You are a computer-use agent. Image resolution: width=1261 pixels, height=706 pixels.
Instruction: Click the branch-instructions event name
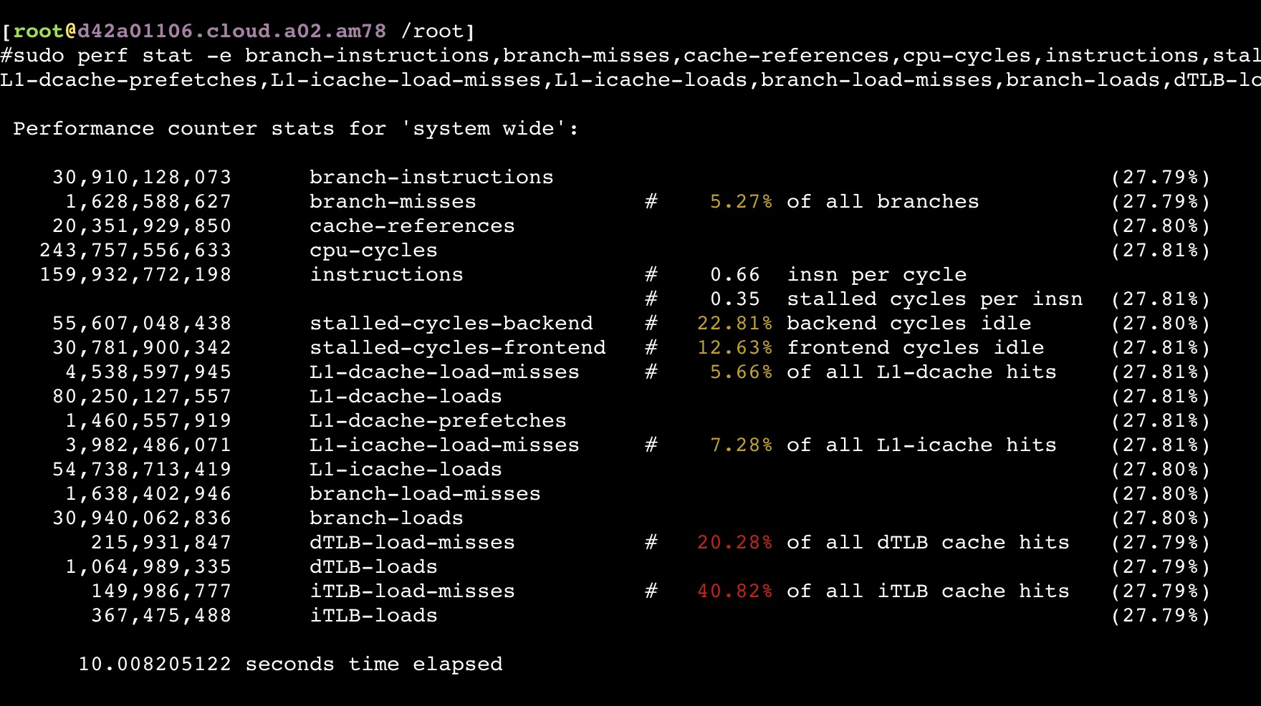[431, 178]
